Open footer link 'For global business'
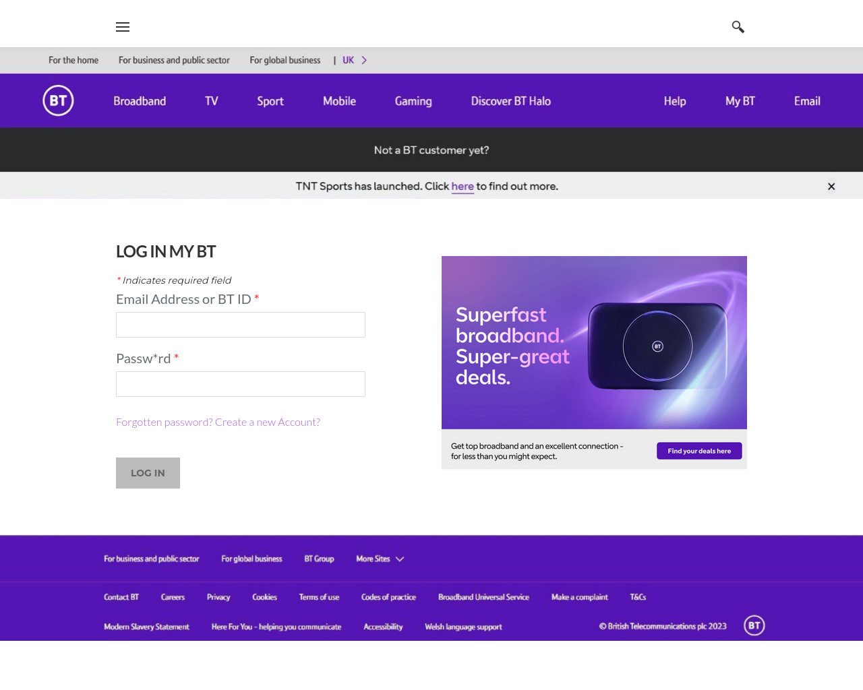863x690 pixels. pyautogui.click(x=251, y=559)
